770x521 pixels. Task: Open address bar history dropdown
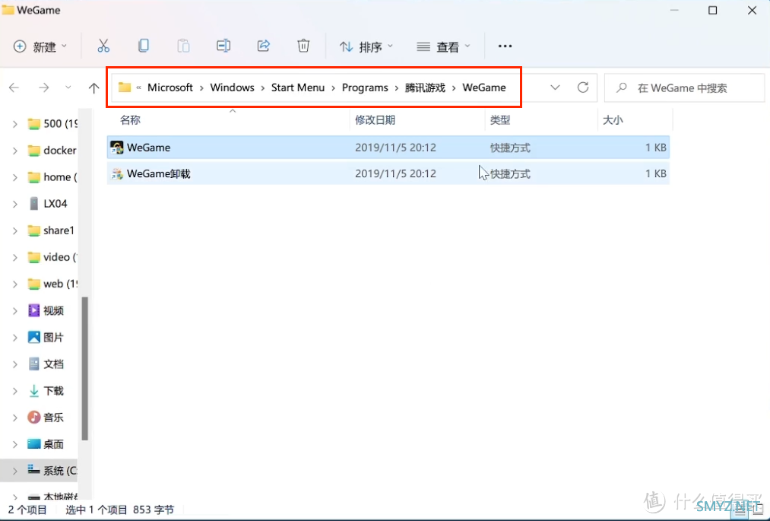point(555,87)
